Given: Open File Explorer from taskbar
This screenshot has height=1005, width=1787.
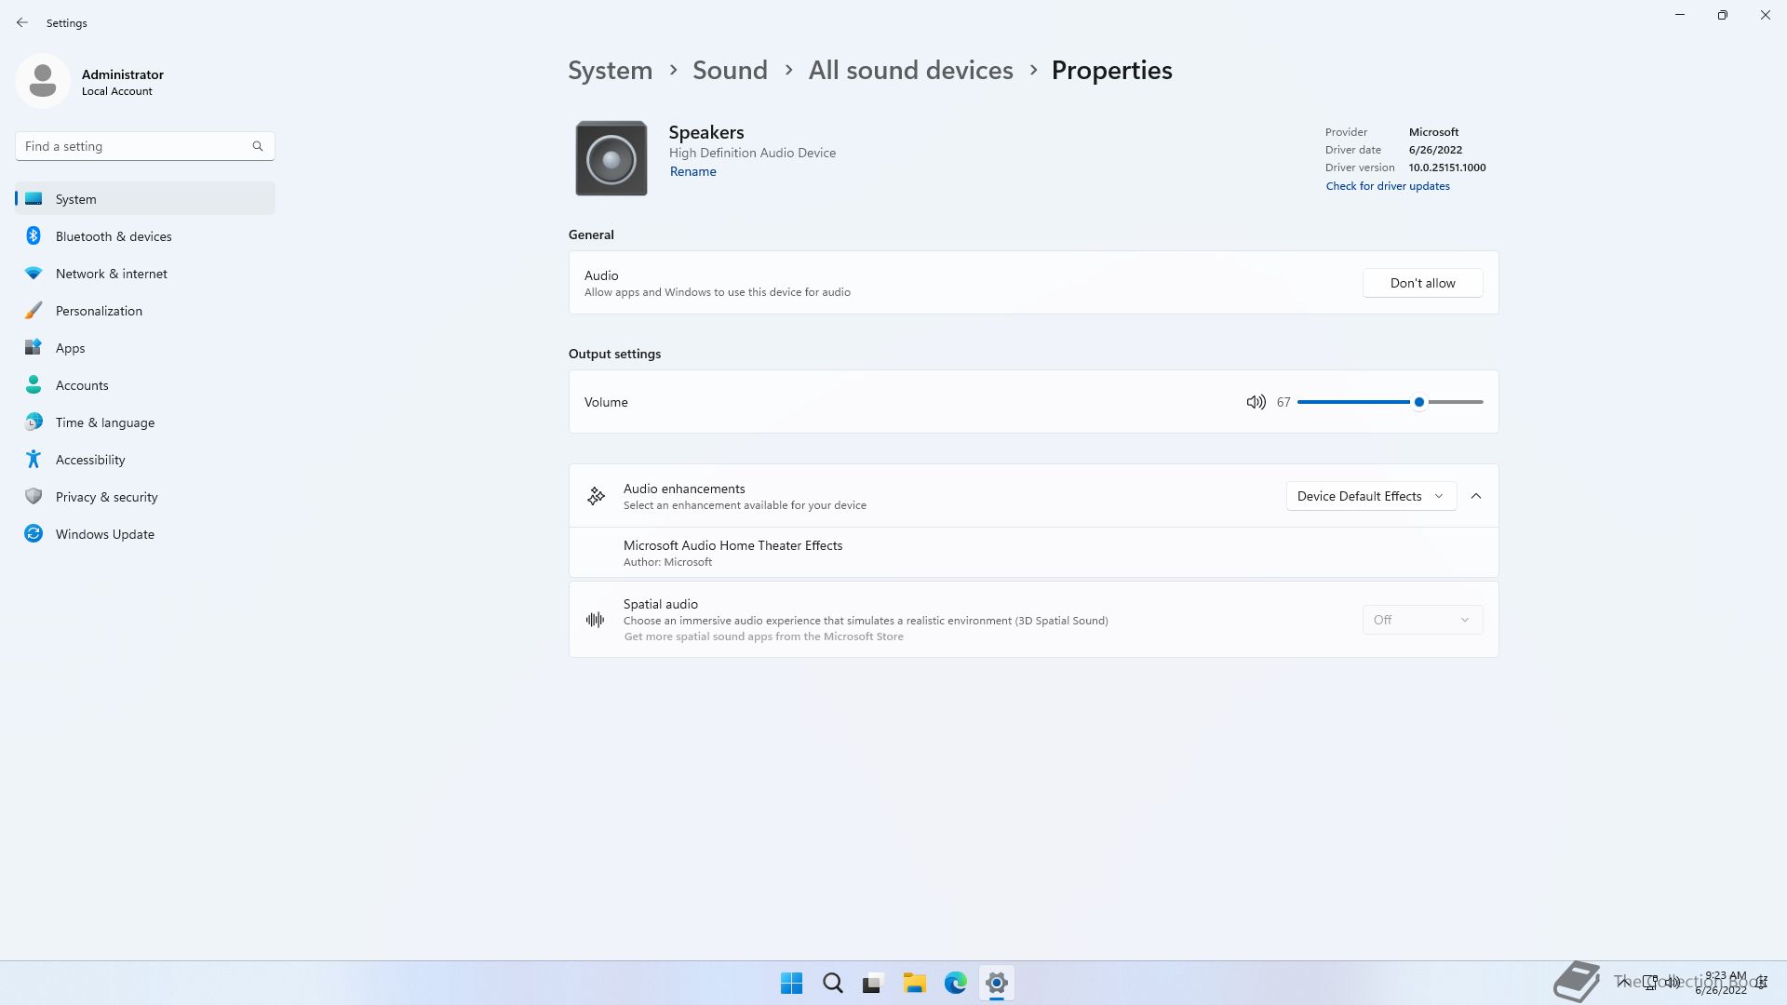Looking at the screenshot, I should (914, 983).
